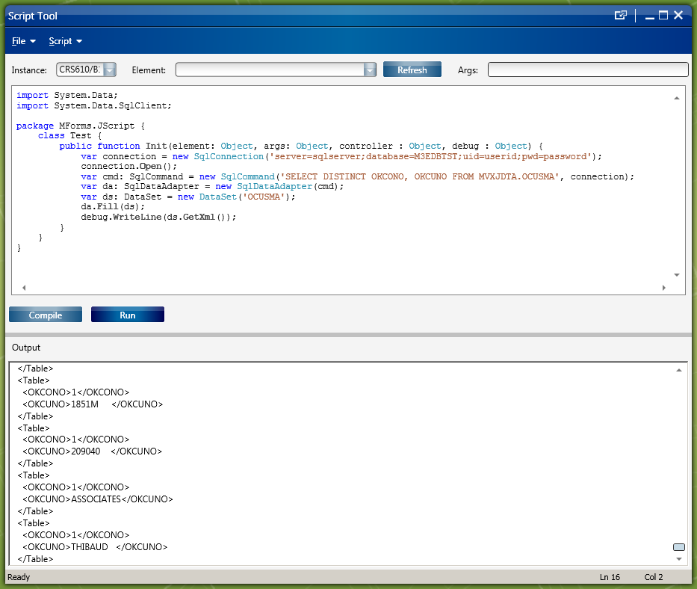Click the Output panel scroll down arrow
The image size is (697, 589).
pos(678,558)
